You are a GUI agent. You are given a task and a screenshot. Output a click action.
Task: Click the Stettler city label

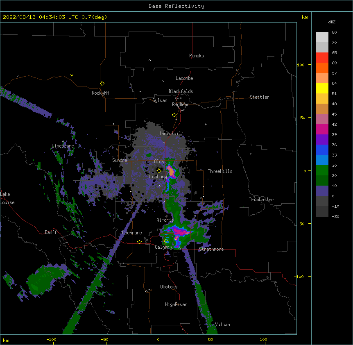(x=260, y=97)
